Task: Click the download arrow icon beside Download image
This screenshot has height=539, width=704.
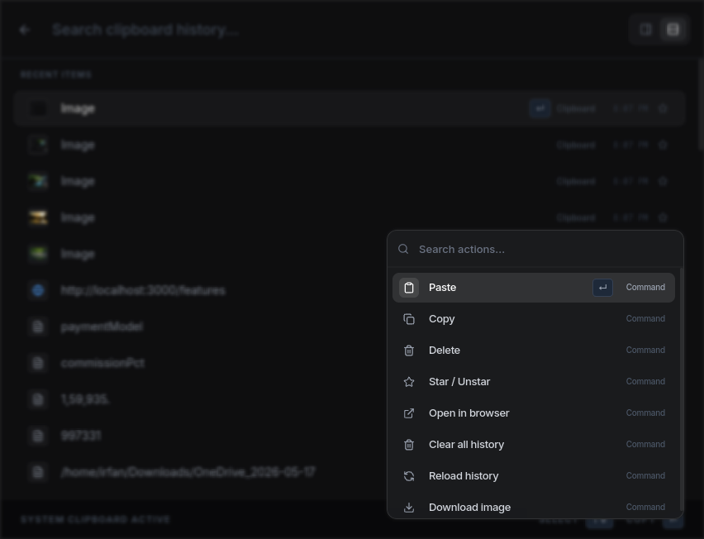Action: tap(408, 508)
